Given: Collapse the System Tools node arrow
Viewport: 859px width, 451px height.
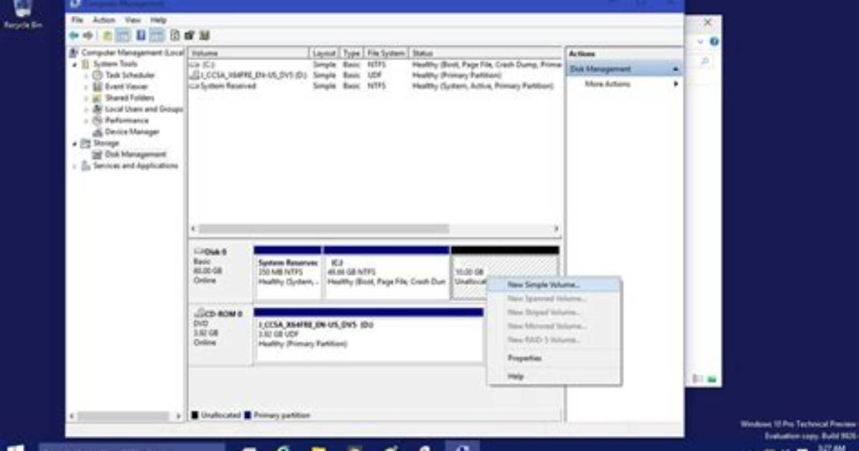Looking at the screenshot, I should [75, 64].
